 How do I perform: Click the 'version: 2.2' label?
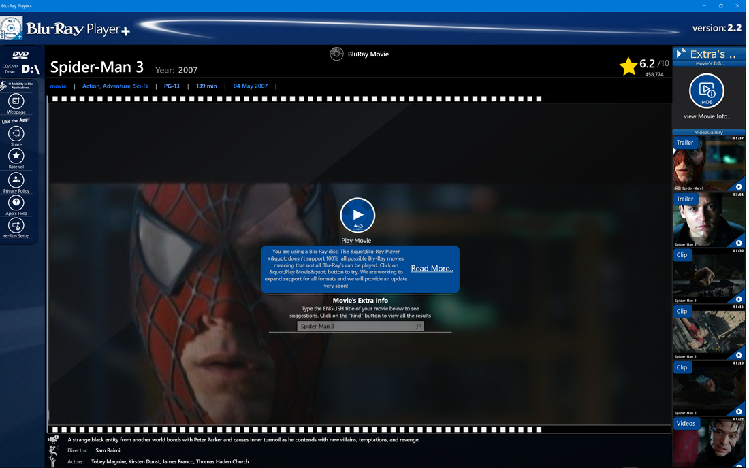coord(716,28)
